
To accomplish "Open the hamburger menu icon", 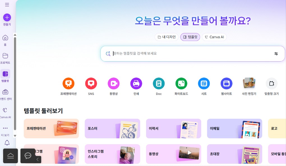I will pyautogui.click(x=7, y=5).
